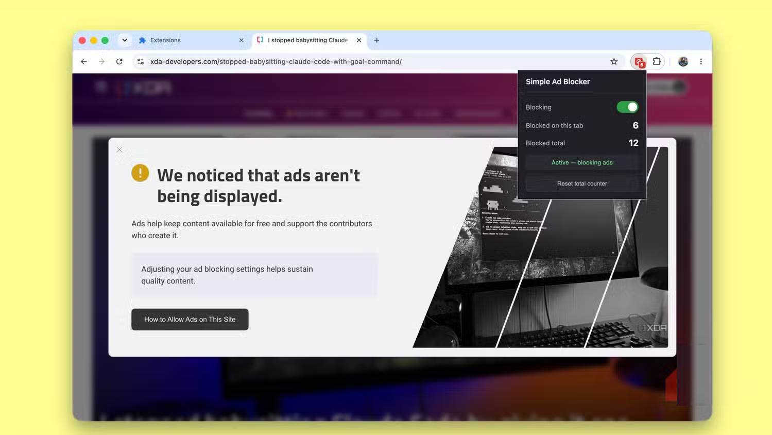Click the 'Blocking' label in popup
772x435 pixels.
tap(538, 107)
